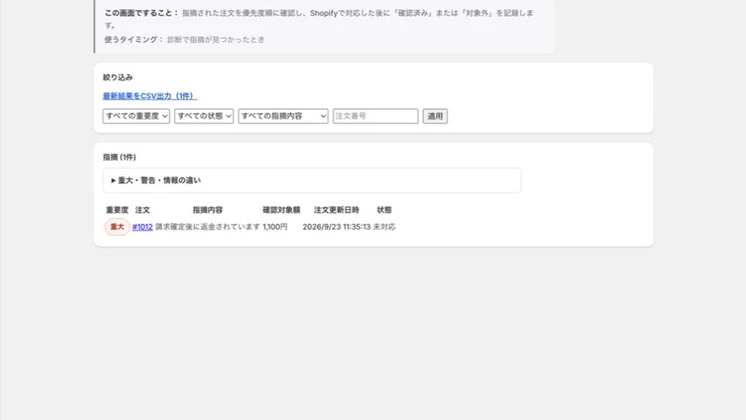746x420 pixels.
Task: Open the すべての状態 dropdown
Action: (x=203, y=116)
